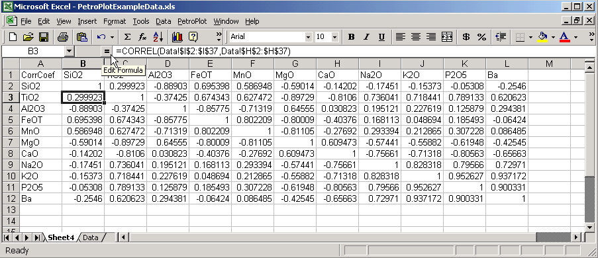Screen dimensions: 598x258
Task: Apply Percent style
Action: [x=481, y=37]
